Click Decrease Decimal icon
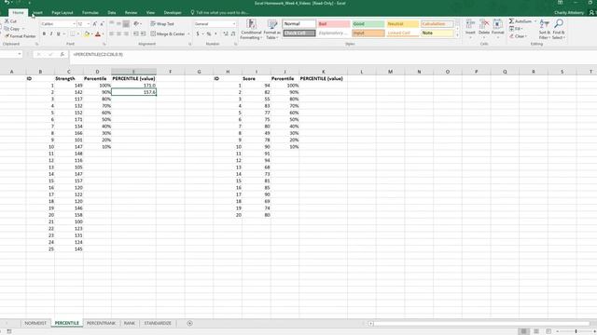 233,34
